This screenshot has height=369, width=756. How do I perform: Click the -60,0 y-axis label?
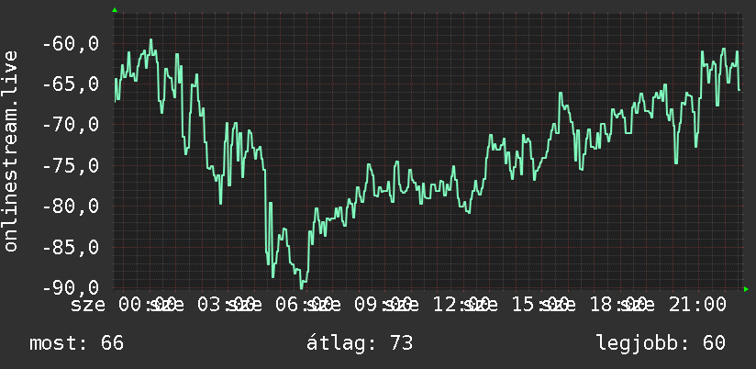point(71,44)
